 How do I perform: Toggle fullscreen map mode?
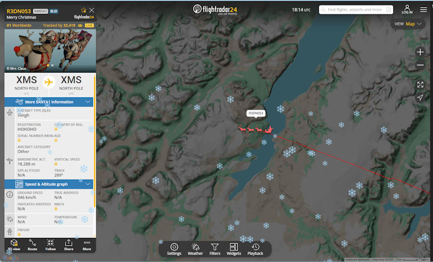pyautogui.click(x=420, y=85)
